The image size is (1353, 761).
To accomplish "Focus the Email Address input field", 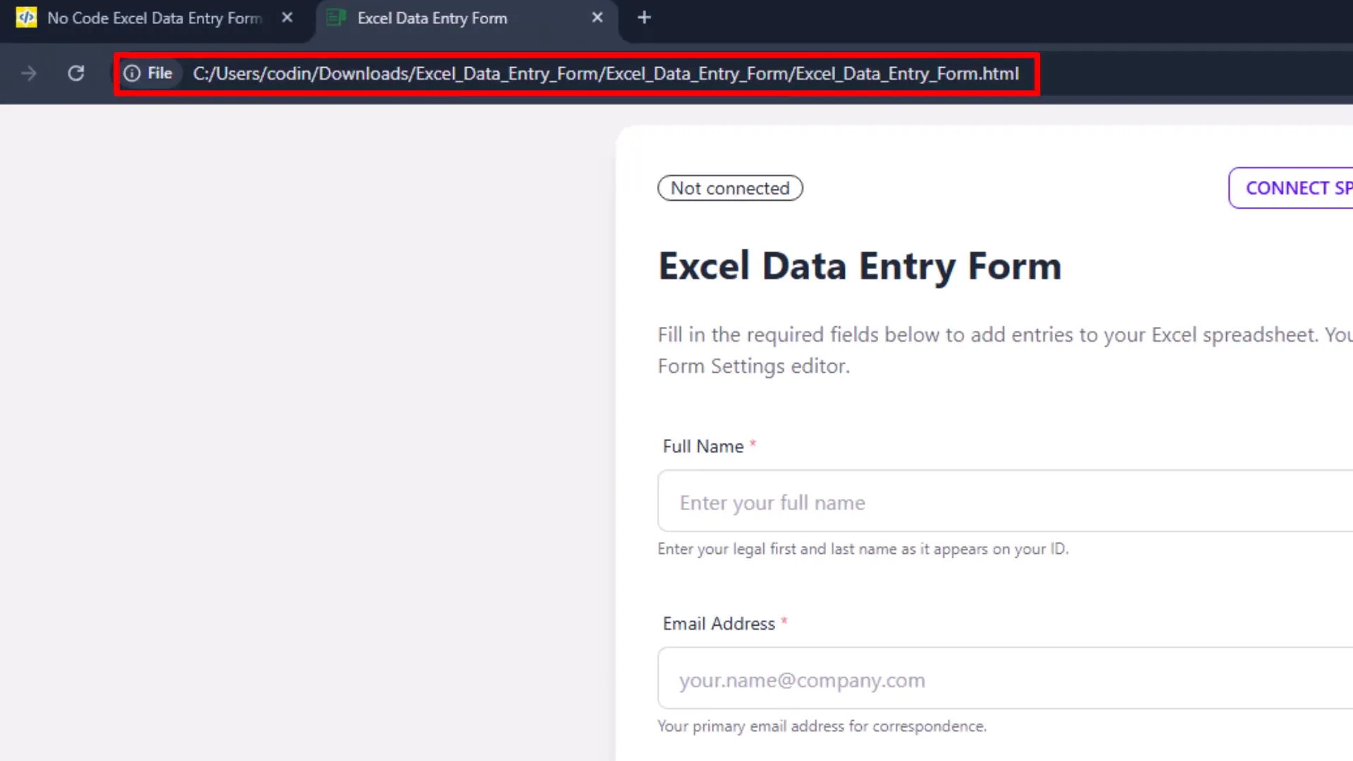I will point(916,679).
